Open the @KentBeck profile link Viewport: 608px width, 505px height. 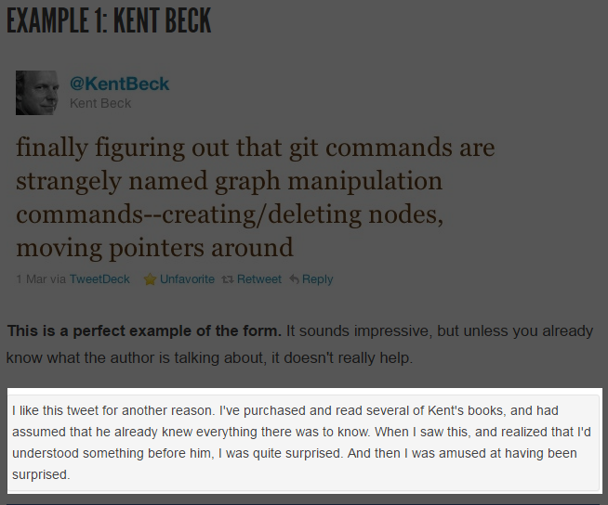point(119,84)
